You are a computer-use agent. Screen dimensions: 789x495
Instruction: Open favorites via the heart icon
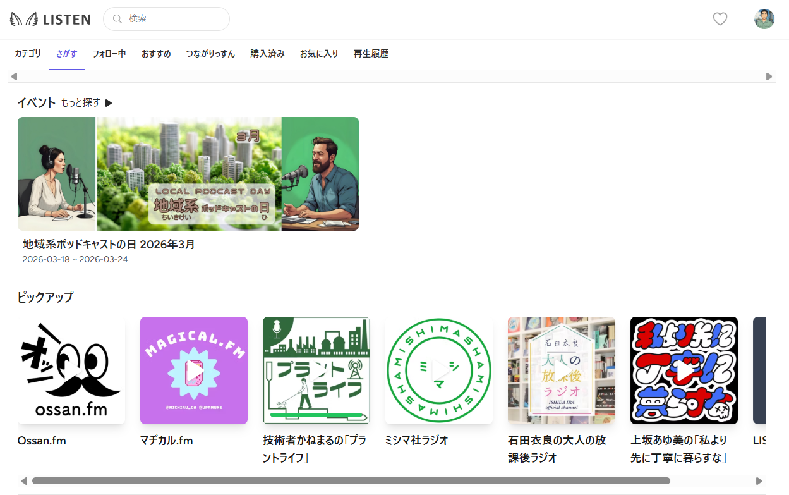pyautogui.click(x=720, y=19)
